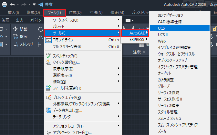This screenshot has width=217, height=135.
Task: Enable the ズーム toolbar
Action: point(180,131)
